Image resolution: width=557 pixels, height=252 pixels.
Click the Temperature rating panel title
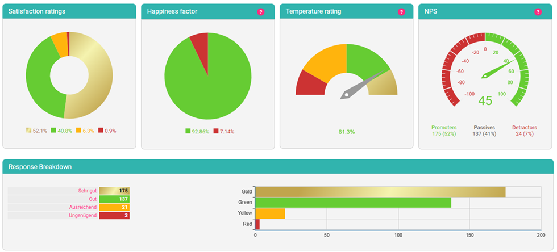pos(314,11)
